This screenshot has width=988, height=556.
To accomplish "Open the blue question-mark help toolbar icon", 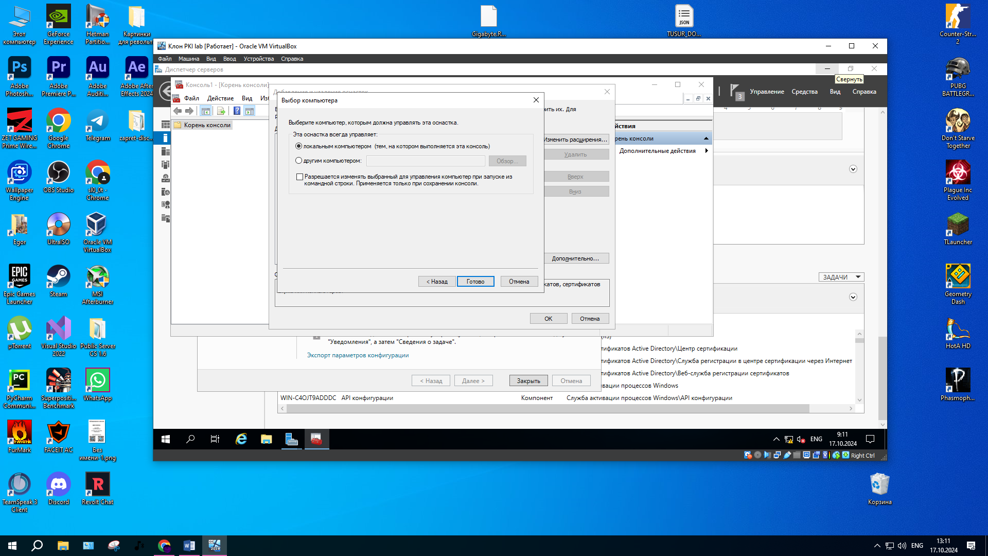I will pyautogui.click(x=237, y=111).
